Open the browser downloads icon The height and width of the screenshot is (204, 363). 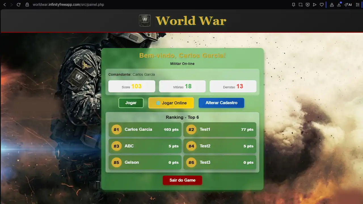[x=339, y=5]
